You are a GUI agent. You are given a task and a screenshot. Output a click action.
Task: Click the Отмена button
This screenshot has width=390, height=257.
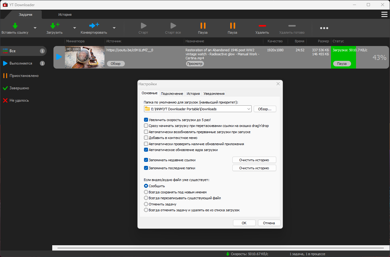pos(269,223)
